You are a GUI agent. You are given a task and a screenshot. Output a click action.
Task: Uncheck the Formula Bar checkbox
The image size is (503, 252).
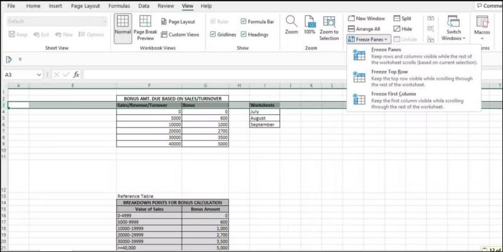[244, 21]
